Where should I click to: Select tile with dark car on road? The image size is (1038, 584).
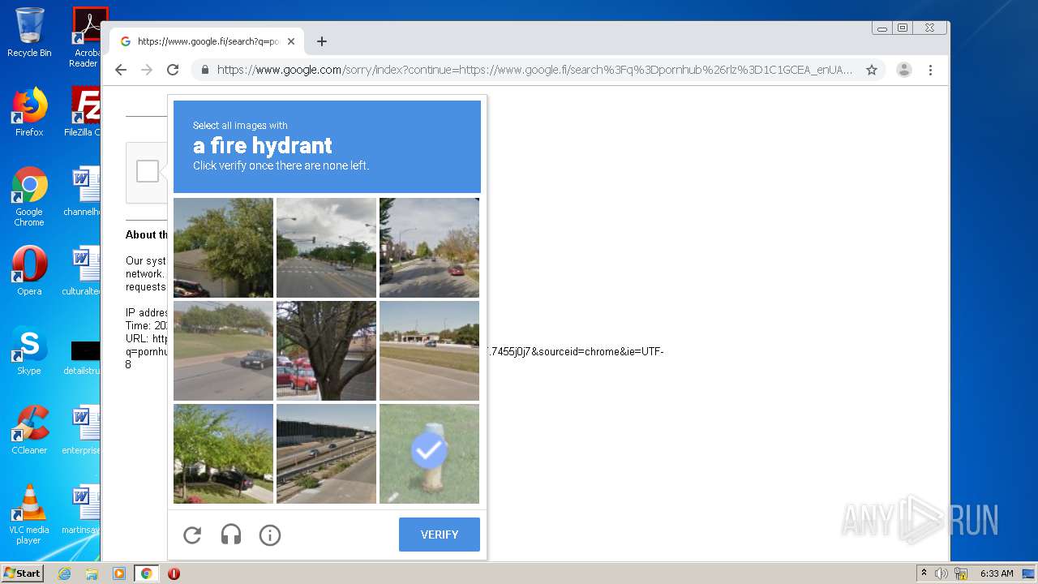(x=223, y=351)
